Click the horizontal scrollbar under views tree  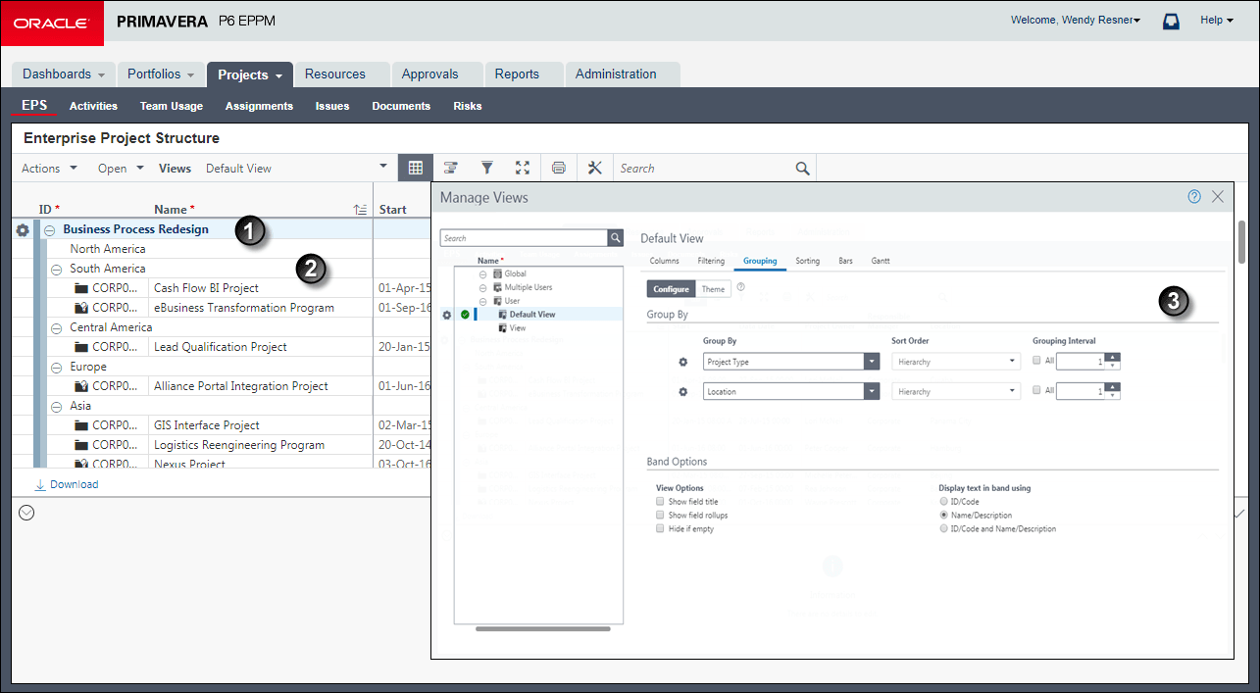point(542,628)
